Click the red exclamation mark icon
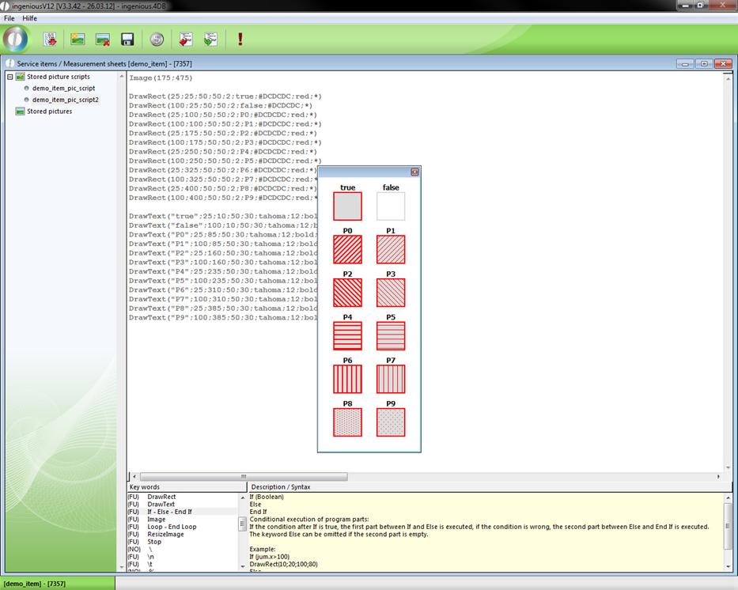The height and width of the screenshot is (590, 738). click(240, 39)
